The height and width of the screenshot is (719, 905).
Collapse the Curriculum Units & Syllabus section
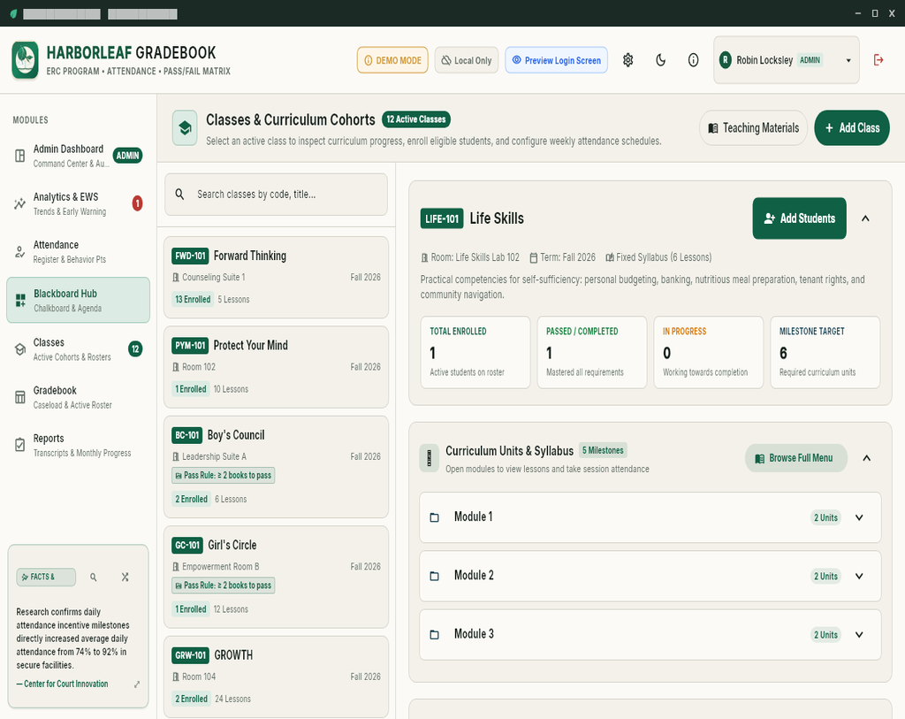click(x=867, y=458)
